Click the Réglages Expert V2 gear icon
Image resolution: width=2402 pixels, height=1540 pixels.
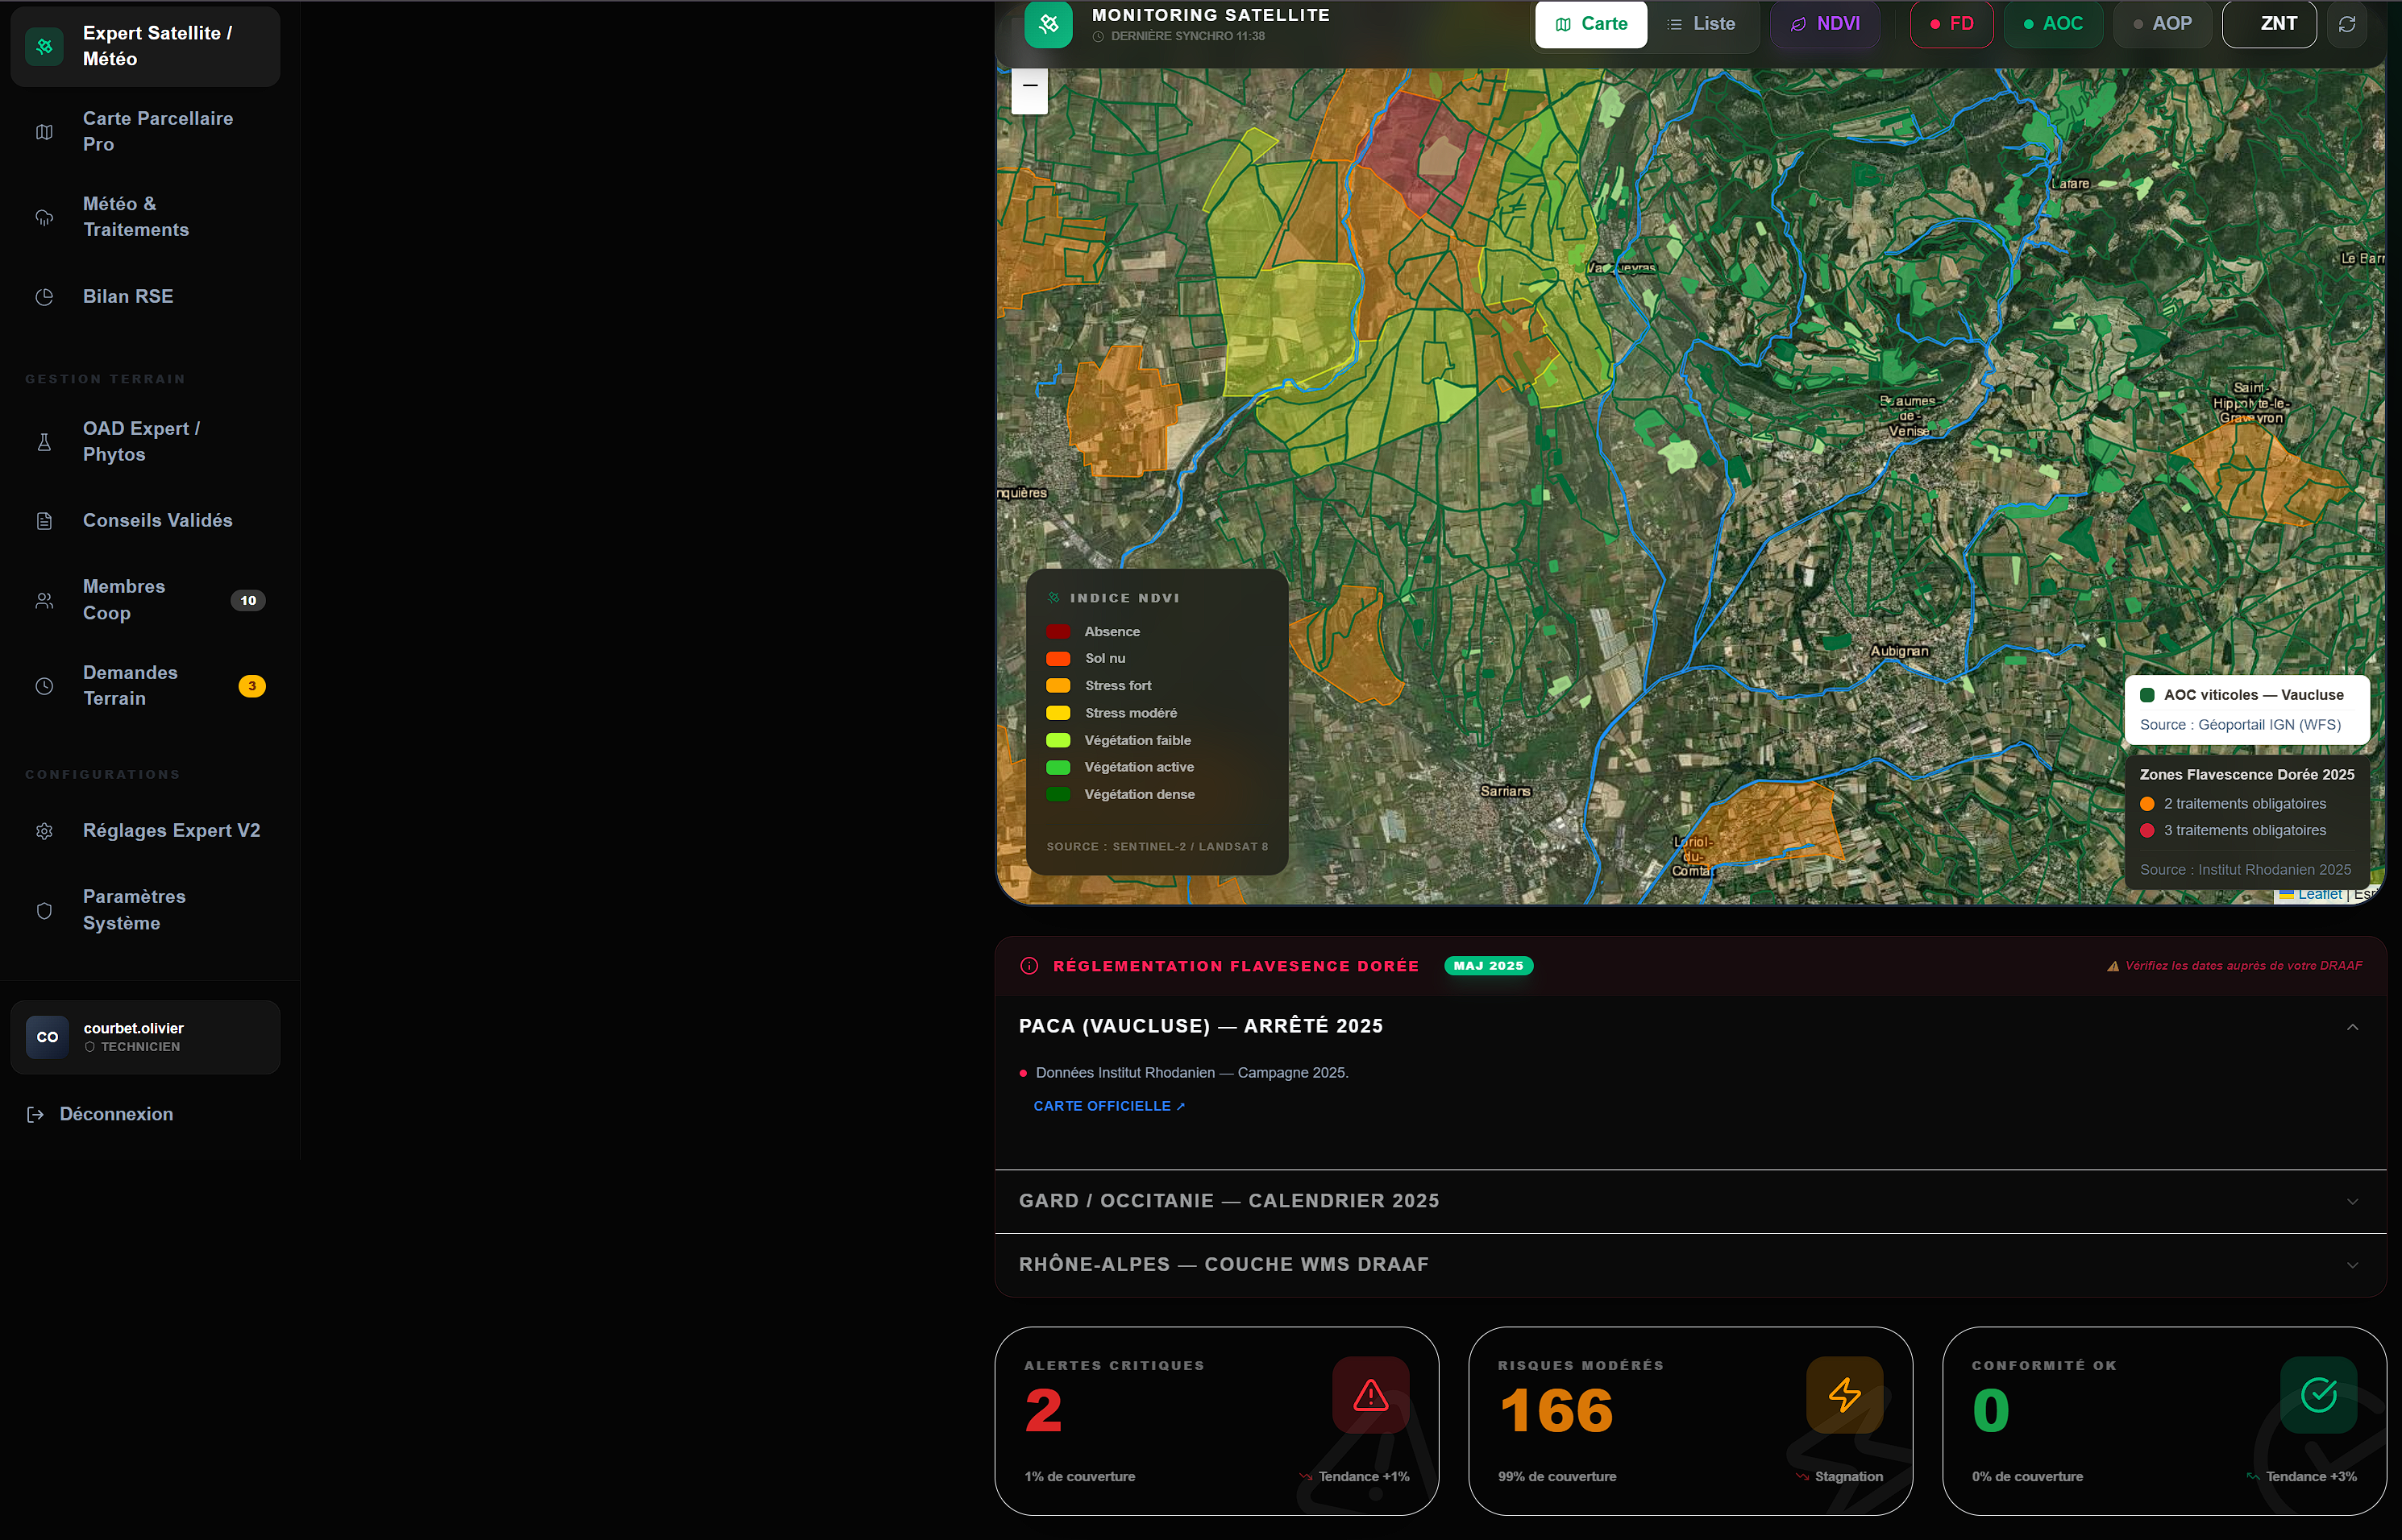pos(44,831)
